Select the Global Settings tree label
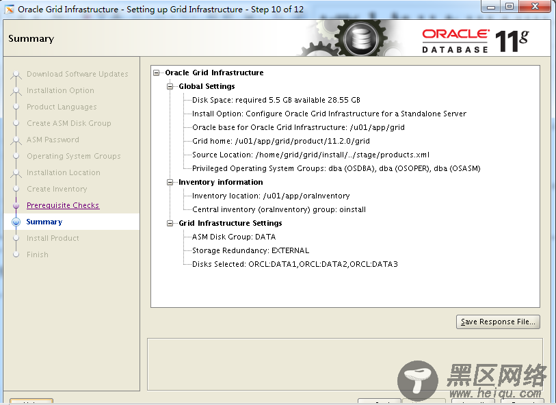The image size is (556, 405). 207,86
